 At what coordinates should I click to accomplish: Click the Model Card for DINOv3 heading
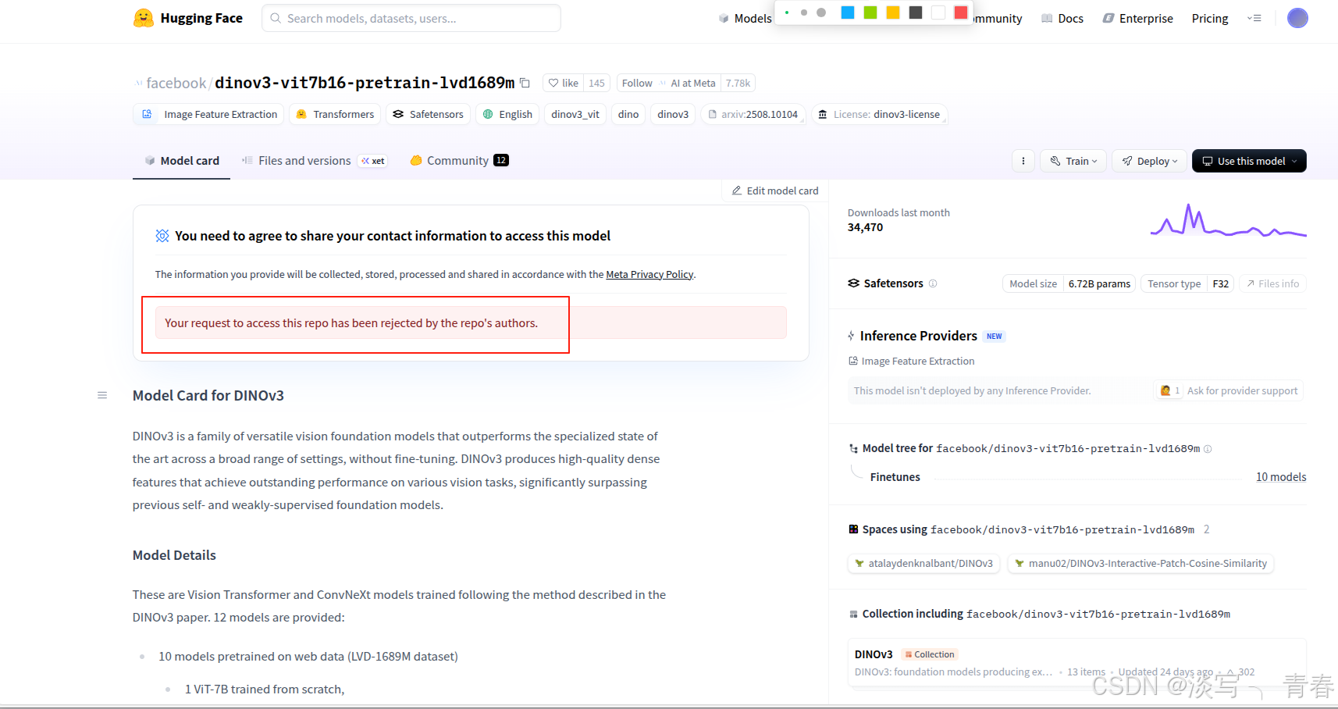pyautogui.click(x=208, y=395)
